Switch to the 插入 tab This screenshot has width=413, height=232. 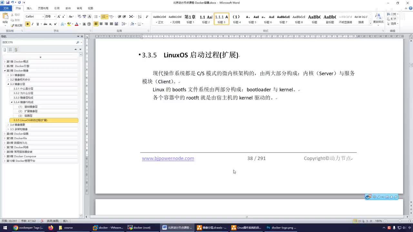(29, 8)
